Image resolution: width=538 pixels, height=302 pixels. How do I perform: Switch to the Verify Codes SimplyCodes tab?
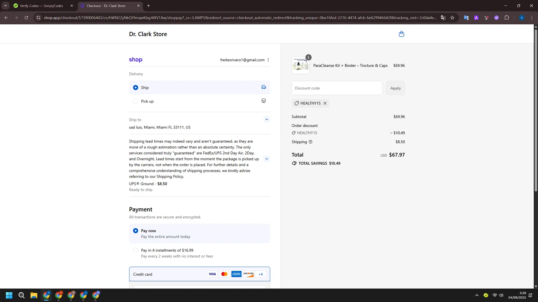tap(42, 6)
